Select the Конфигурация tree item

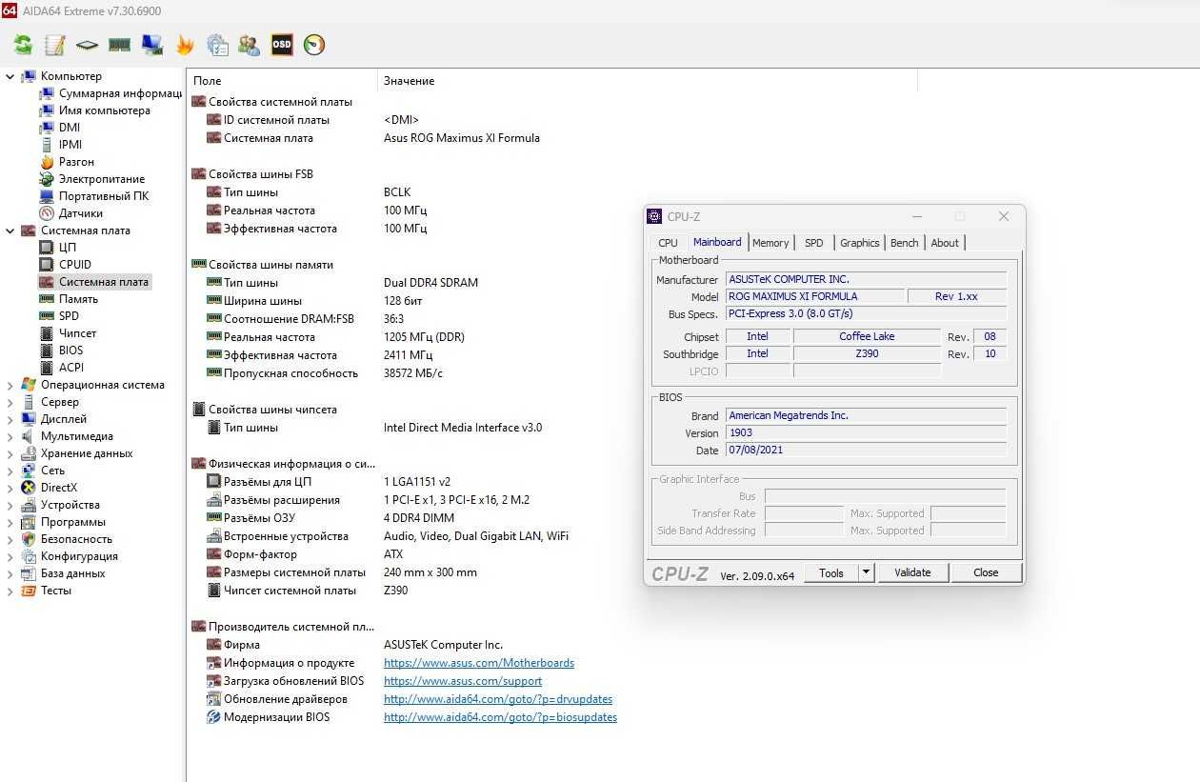(79, 556)
